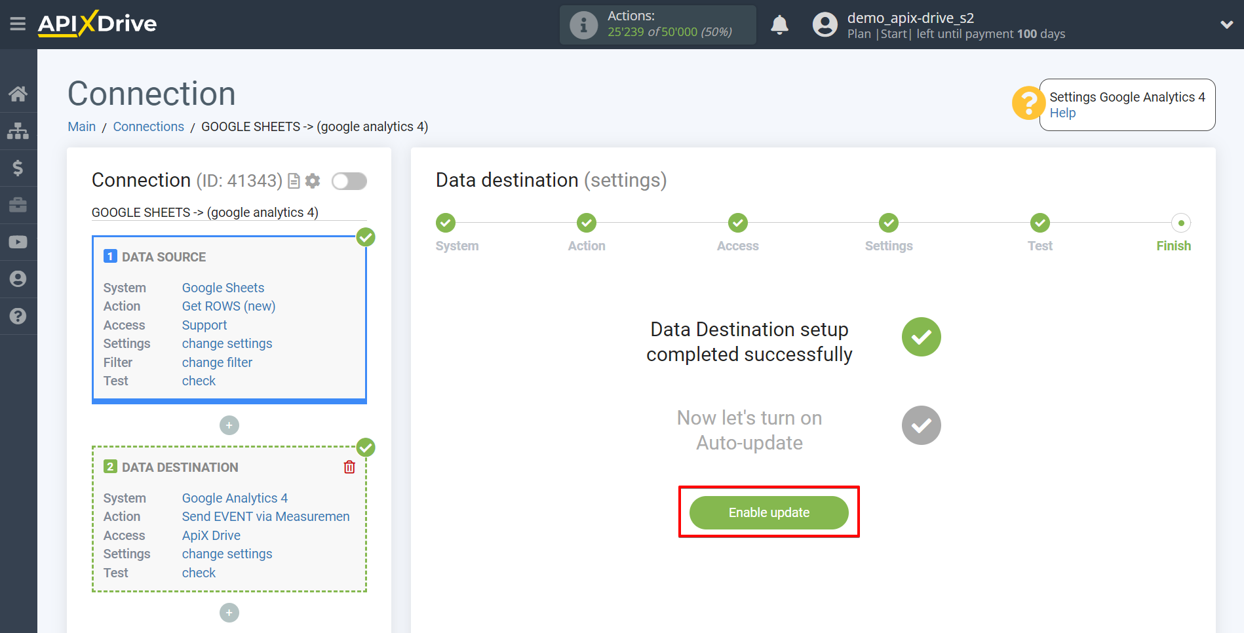Open the notifications bell icon
This screenshot has height=633, width=1244.
pos(779,24)
